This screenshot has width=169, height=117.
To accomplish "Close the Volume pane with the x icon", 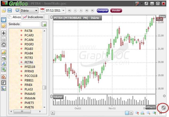I will pyautogui.click(x=164, y=96).
